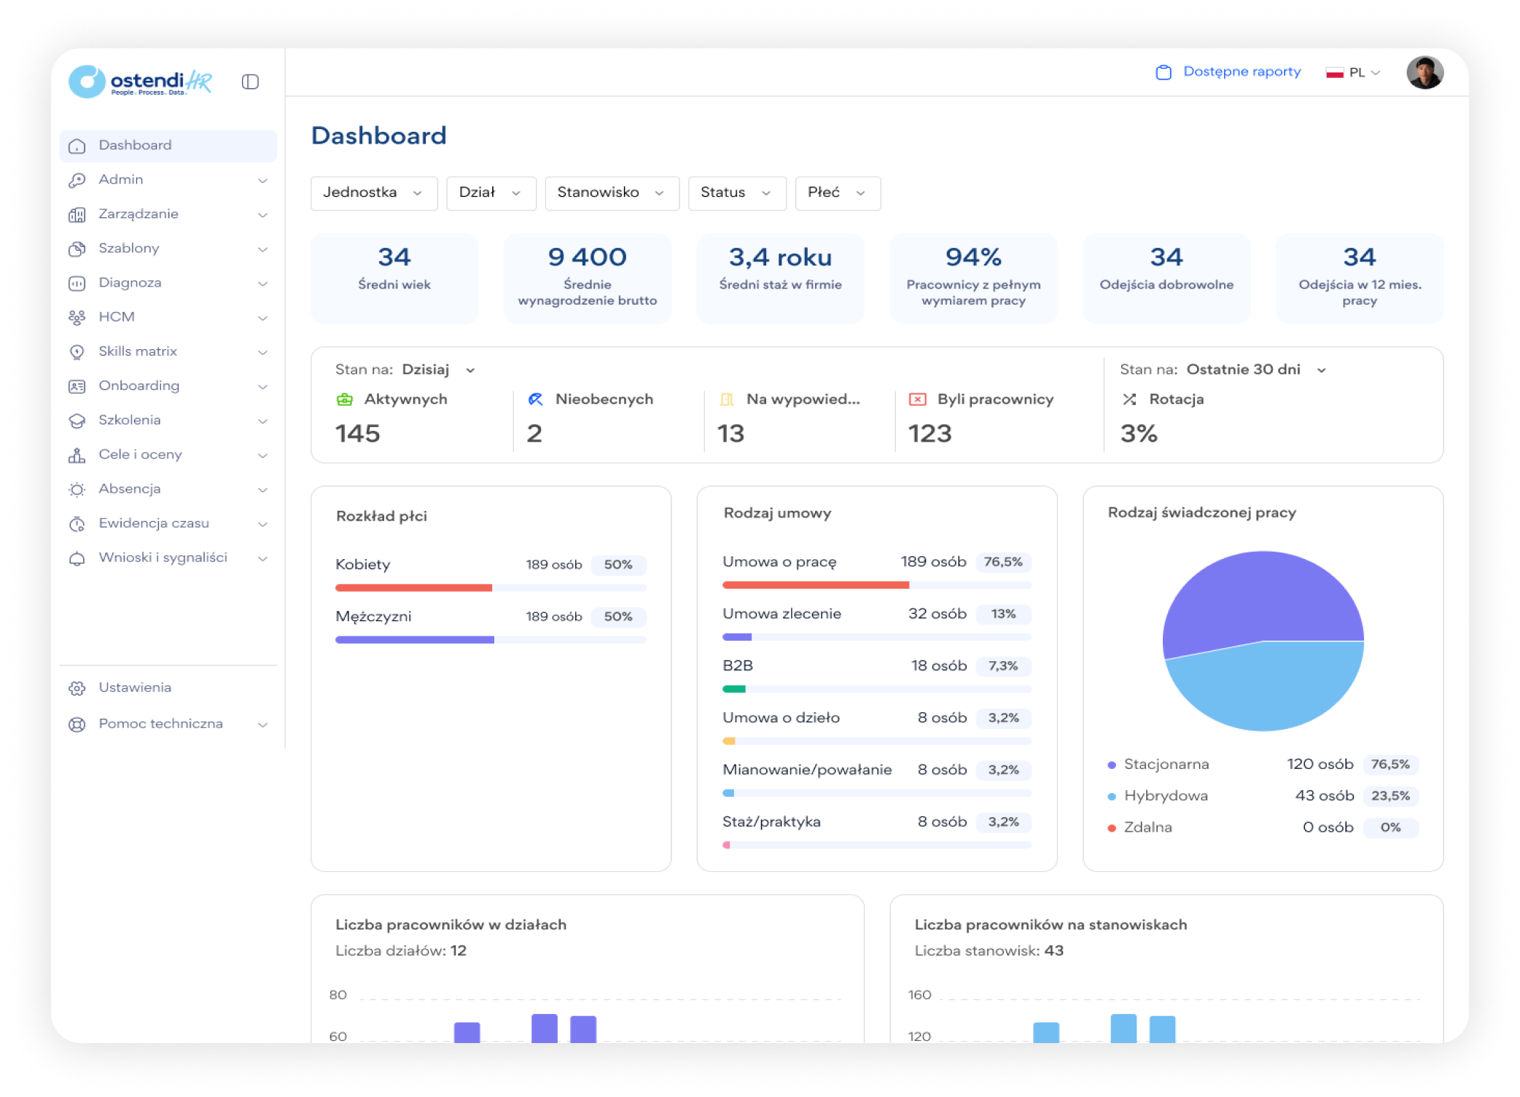Change Stan na Dzisiaj date selector
This screenshot has height=1097, width=1520.
pos(437,370)
